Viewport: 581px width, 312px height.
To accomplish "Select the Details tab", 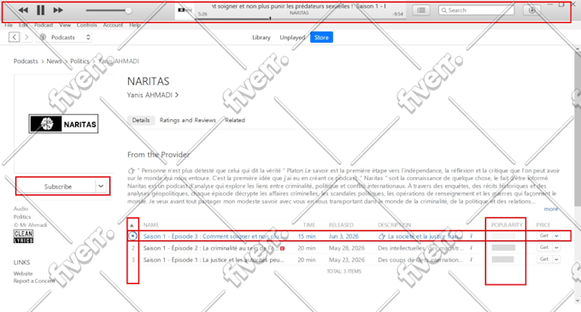I will 141,120.
